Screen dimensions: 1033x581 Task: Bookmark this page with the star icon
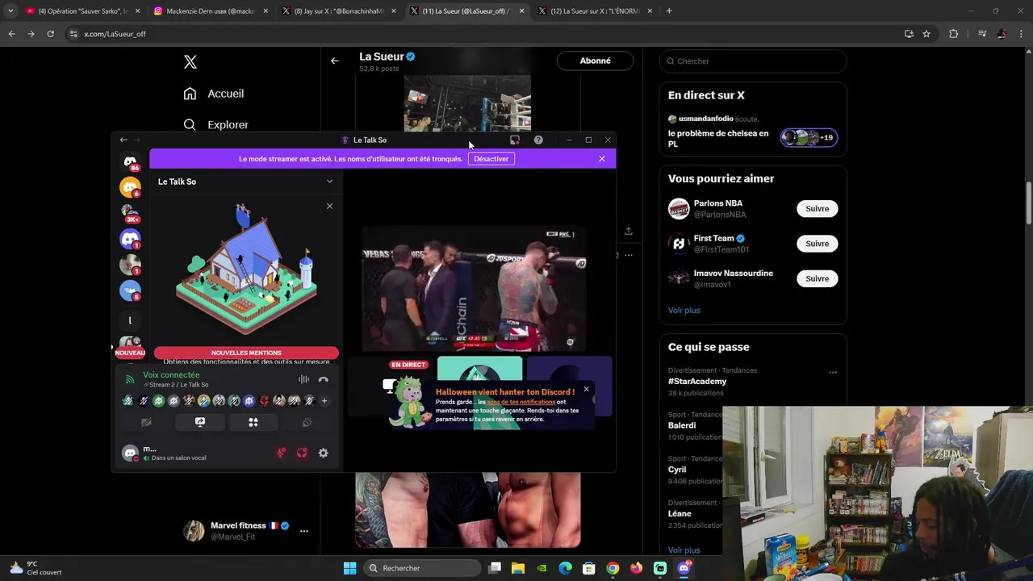click(926, 34)
